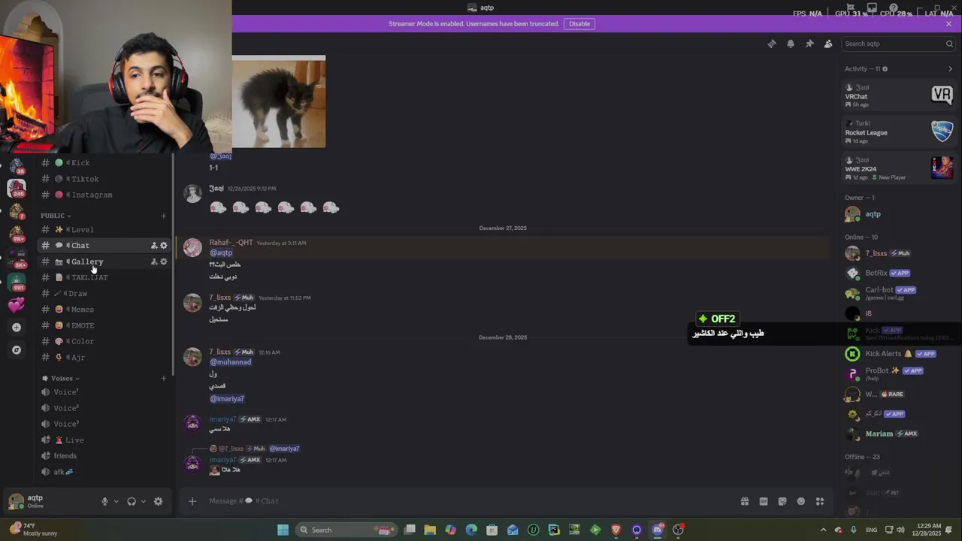Screen dimensions: 962x541
Task: Open the pink hearts server
Action: pyautogui.click(x=17, y=305)
